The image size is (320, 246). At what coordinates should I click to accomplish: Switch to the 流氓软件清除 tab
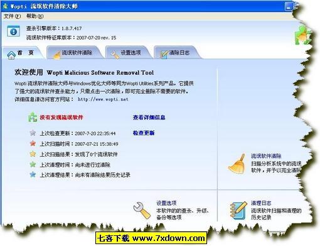pyautogui.click(x=75, y=52)
